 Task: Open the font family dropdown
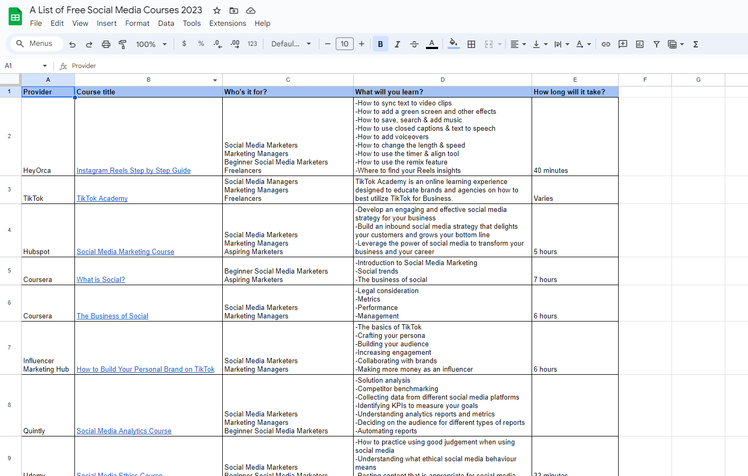(291, 44)
